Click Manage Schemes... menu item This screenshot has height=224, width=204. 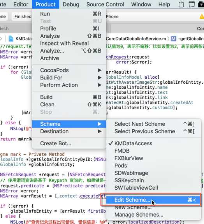pos(153,215)
